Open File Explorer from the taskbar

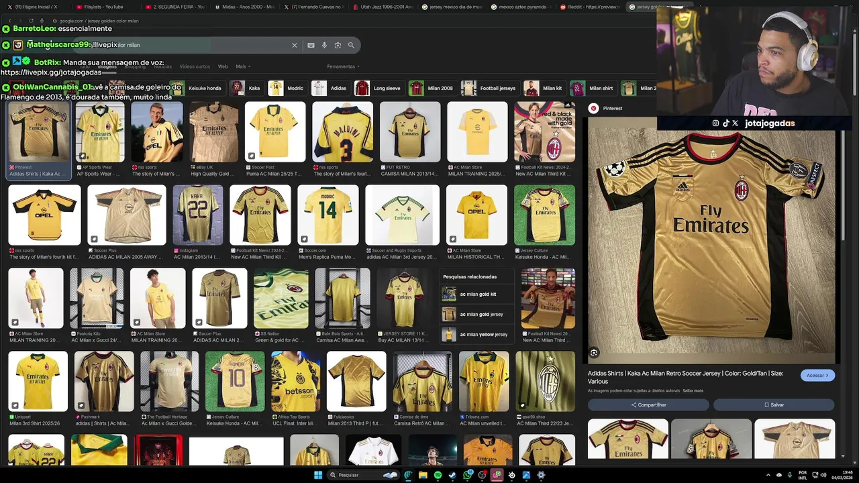tap(423, 475)
